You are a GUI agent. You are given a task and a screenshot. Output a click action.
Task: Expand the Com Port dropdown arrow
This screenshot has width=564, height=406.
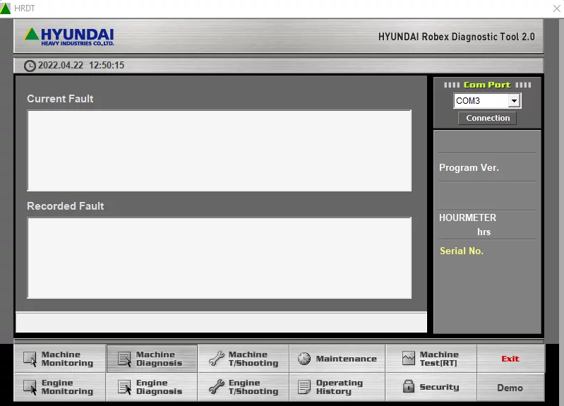coord(514,101)
